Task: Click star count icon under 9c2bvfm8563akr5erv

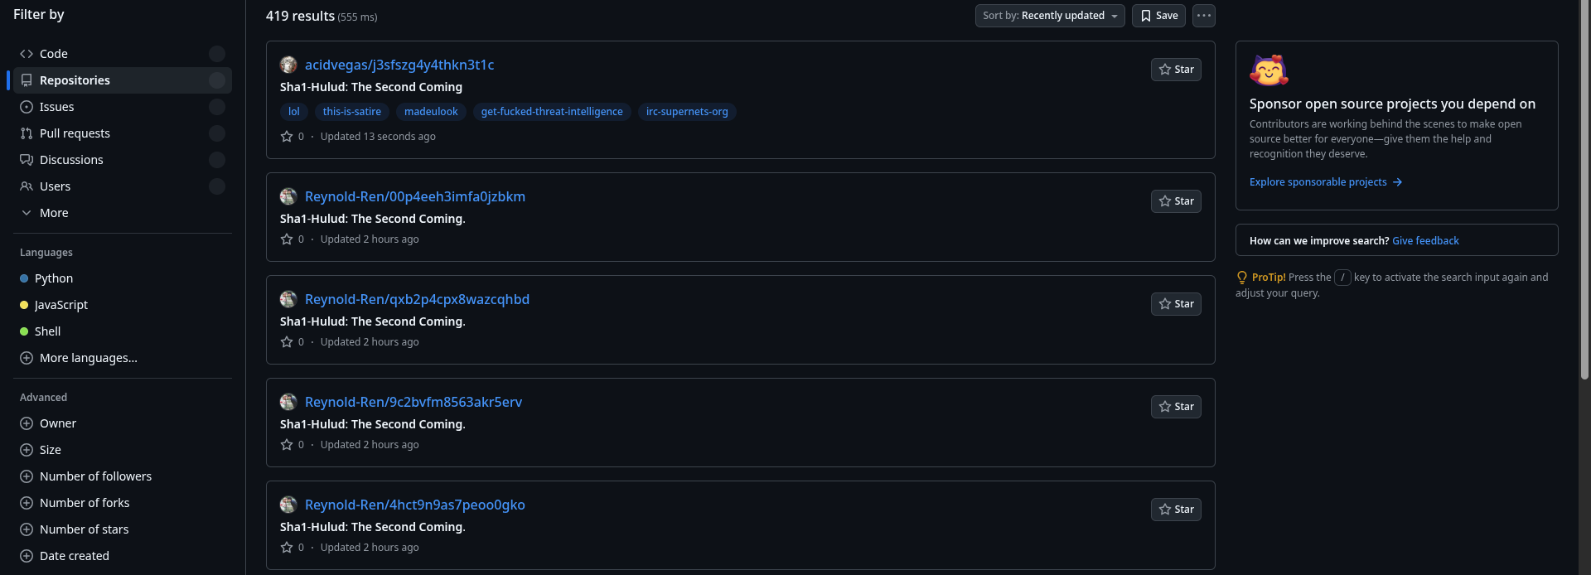Action: (287, 445)
